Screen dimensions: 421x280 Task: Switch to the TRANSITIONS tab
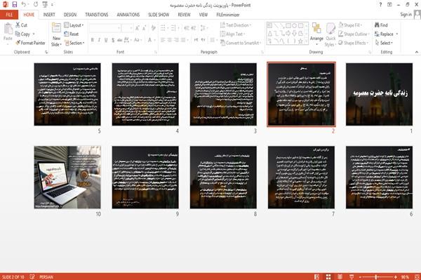(97, 15)
